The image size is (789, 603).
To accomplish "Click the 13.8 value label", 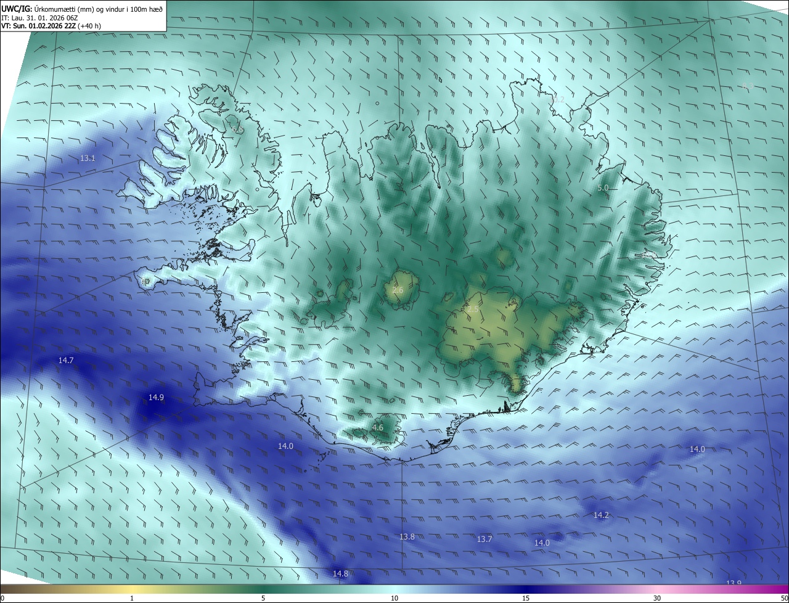I will click(407, 537).
